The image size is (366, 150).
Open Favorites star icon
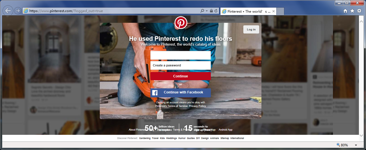coord(352,11)
